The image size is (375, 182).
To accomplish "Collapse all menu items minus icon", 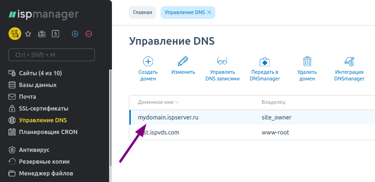I will (x=89, y=34).
